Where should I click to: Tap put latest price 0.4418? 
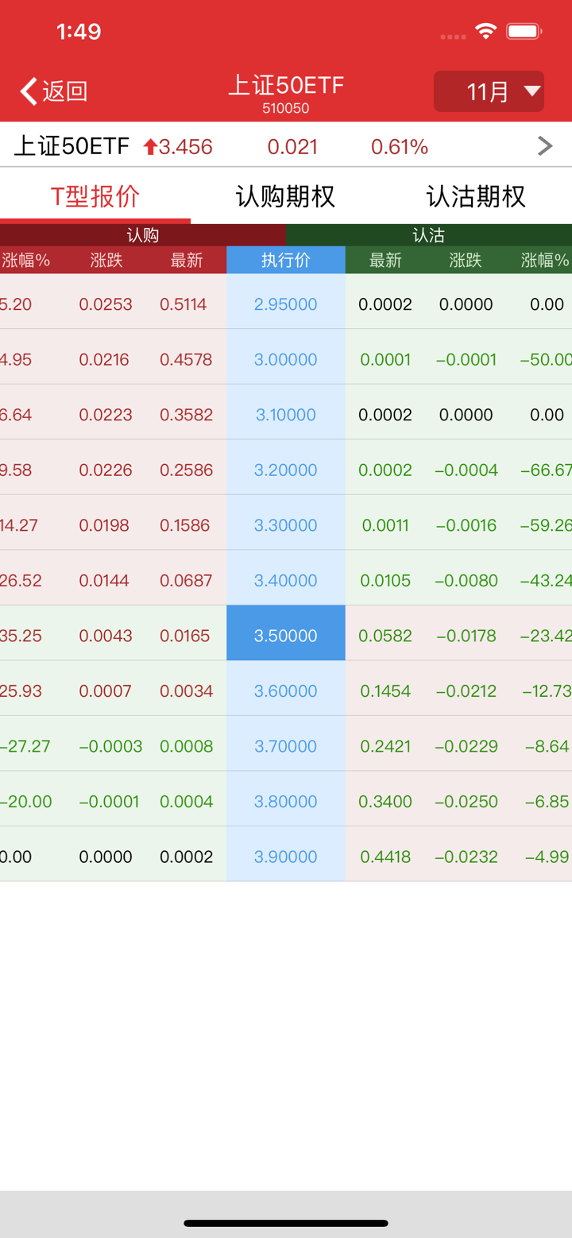[385, 857]
